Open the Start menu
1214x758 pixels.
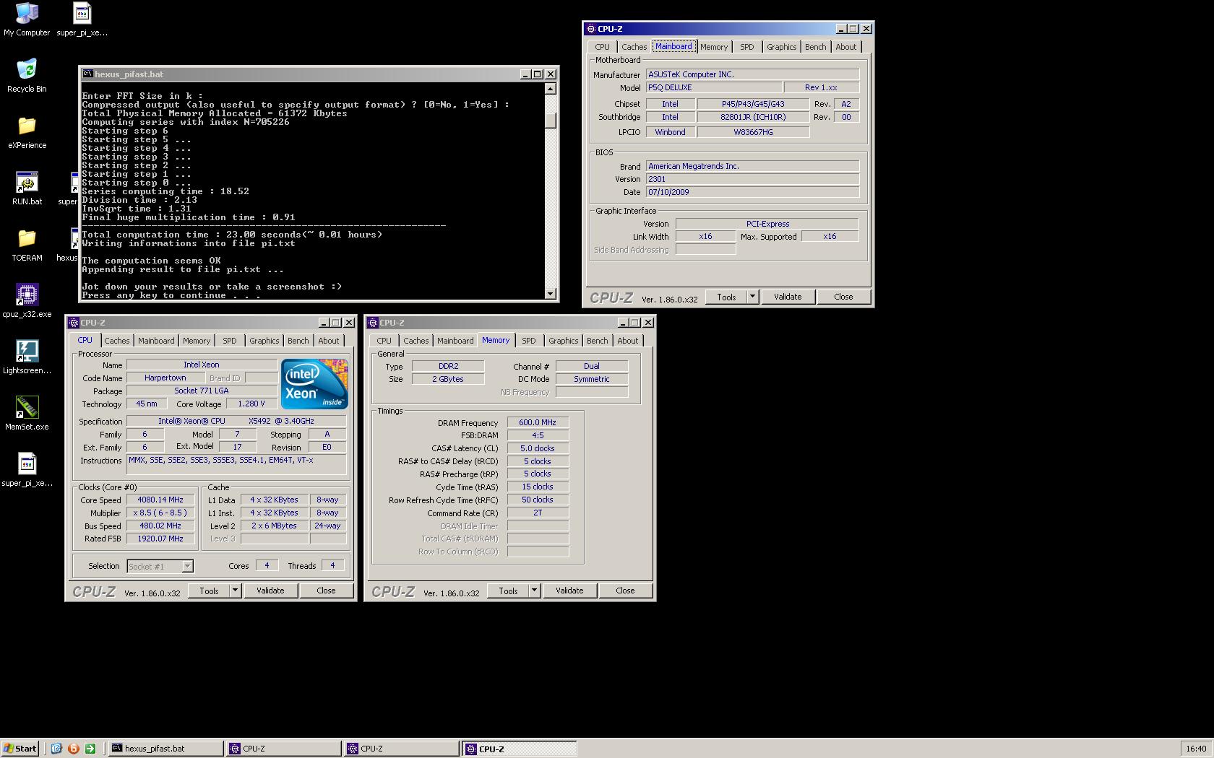20,749
